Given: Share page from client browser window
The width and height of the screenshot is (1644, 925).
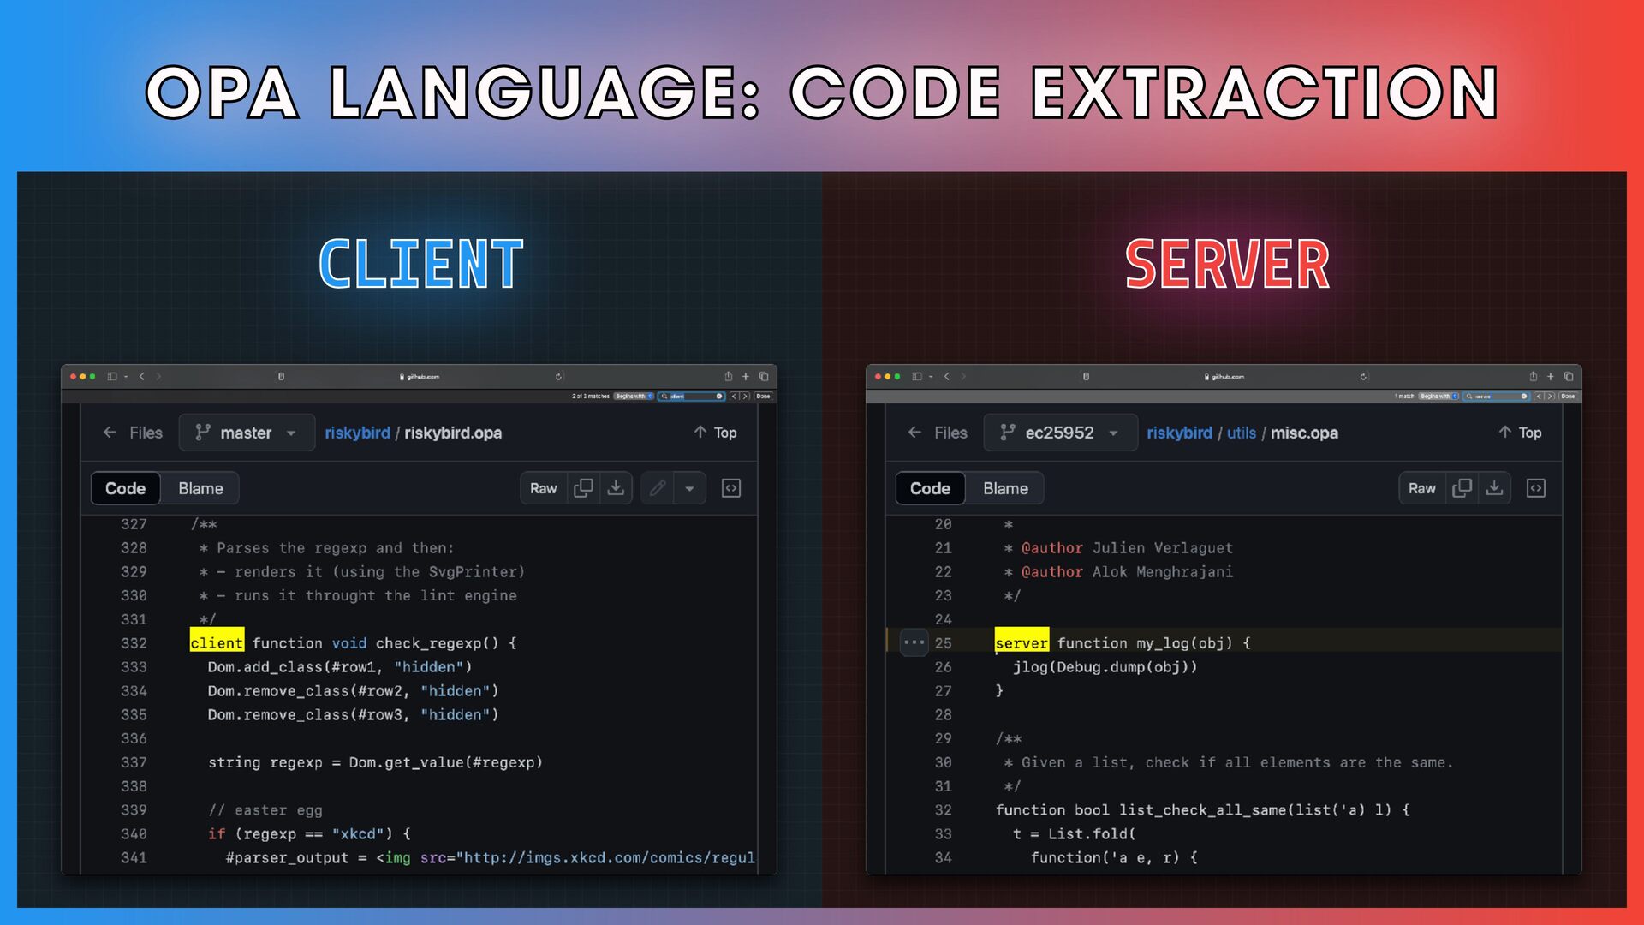Looking at the screenshot, I should [729, 376].
